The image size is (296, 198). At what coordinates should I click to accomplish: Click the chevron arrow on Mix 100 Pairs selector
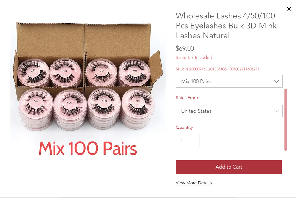click(x=276, y=81)
